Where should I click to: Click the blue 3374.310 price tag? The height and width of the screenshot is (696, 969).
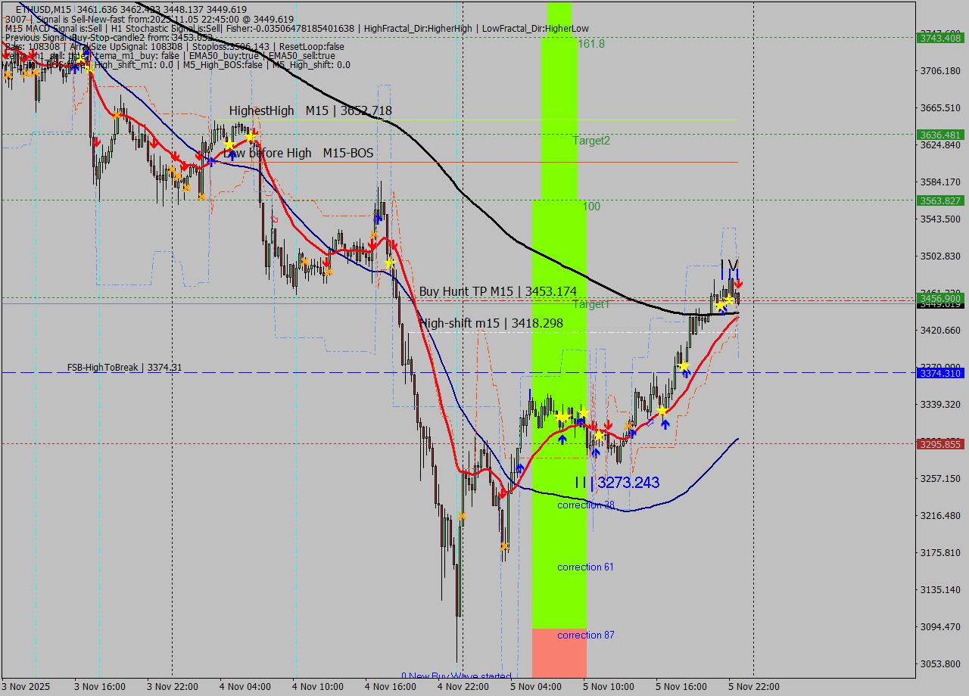(x=939, y=373)
